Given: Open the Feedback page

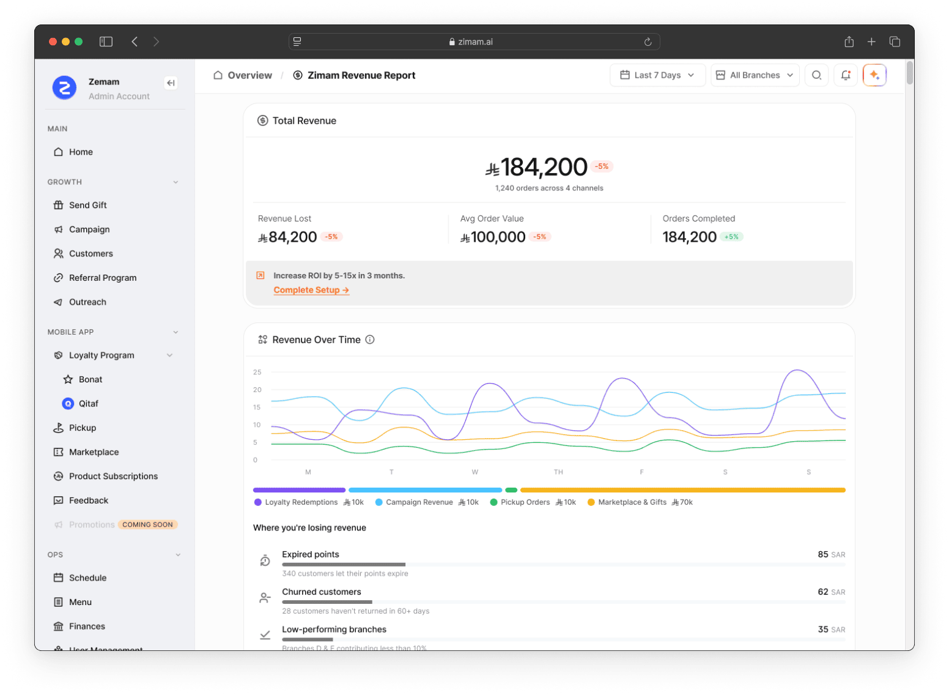Looking at the screenshot, I should [x=116, y=500].
